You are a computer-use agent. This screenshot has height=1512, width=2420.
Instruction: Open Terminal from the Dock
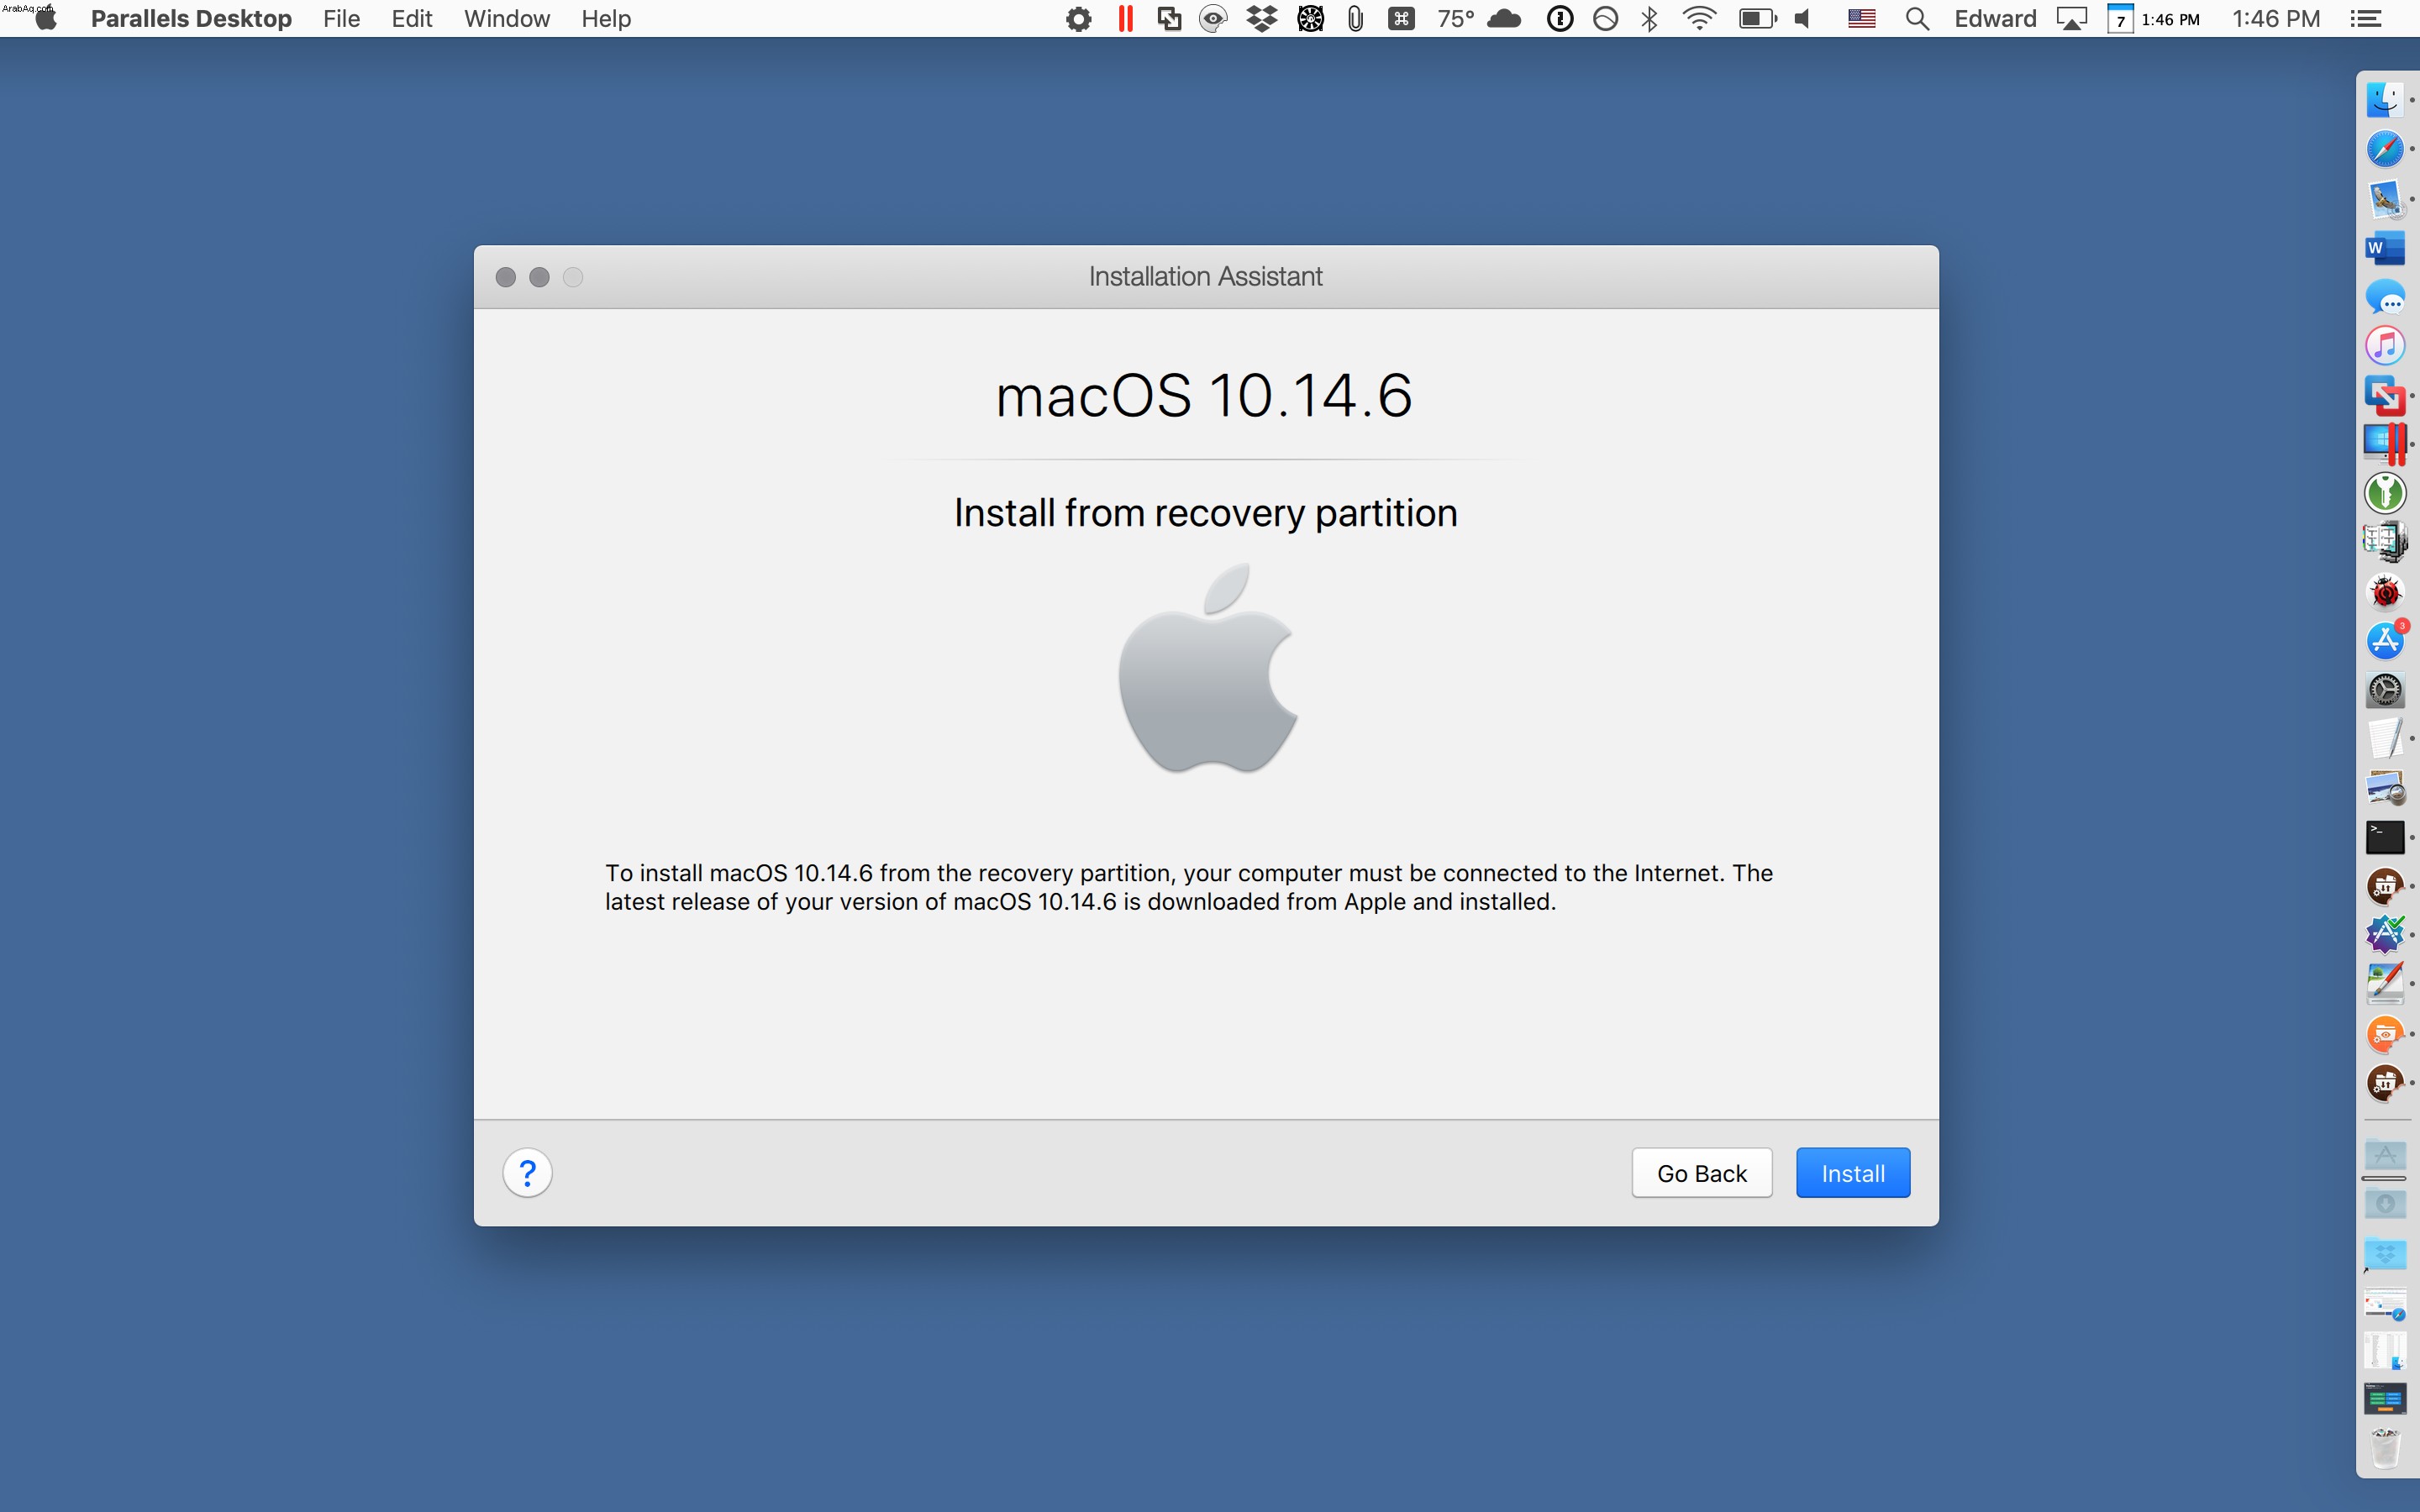pyautogui.click(x=2384, y=837)
